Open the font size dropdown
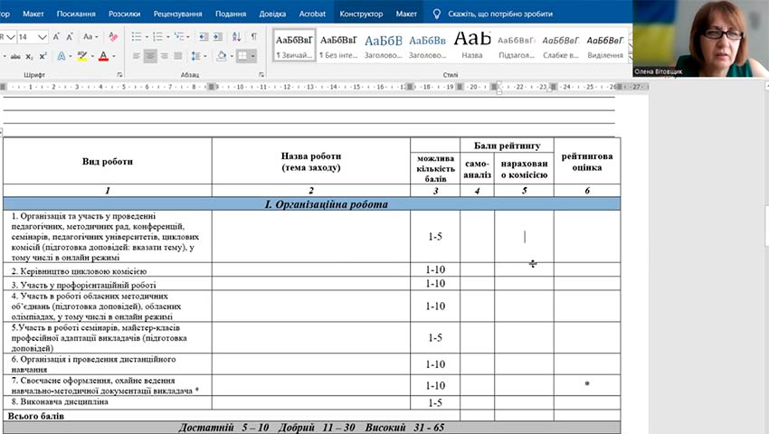The height and width of the screenshot is (434, 769). point(43,37)
